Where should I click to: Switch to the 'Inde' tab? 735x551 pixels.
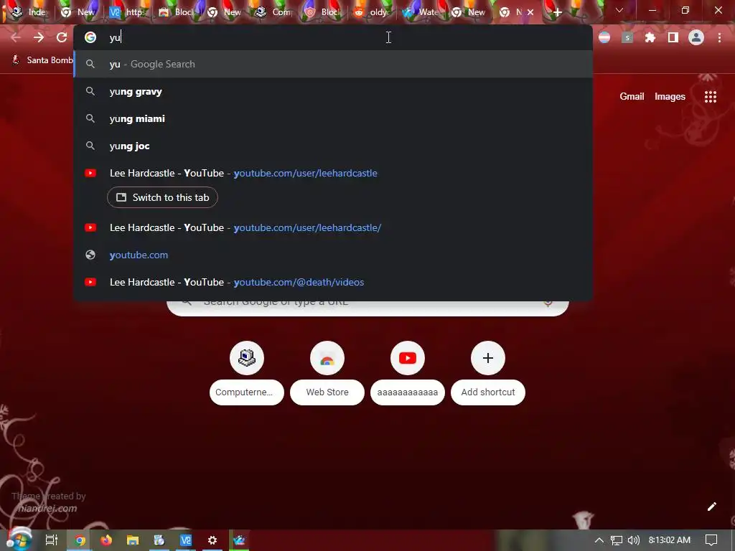click(29, 12)
